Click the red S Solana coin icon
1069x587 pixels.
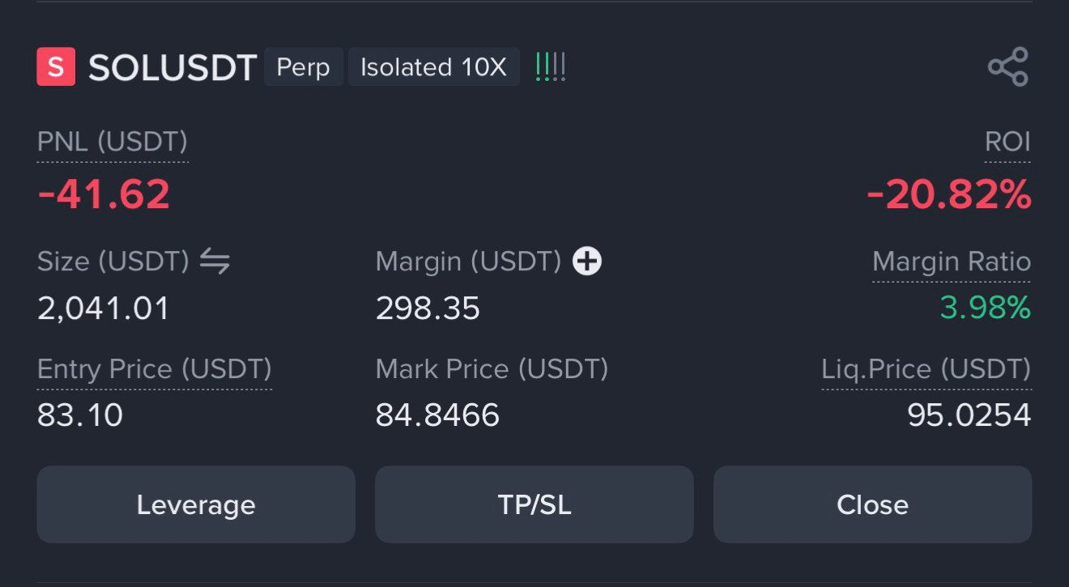click(56, 66)
